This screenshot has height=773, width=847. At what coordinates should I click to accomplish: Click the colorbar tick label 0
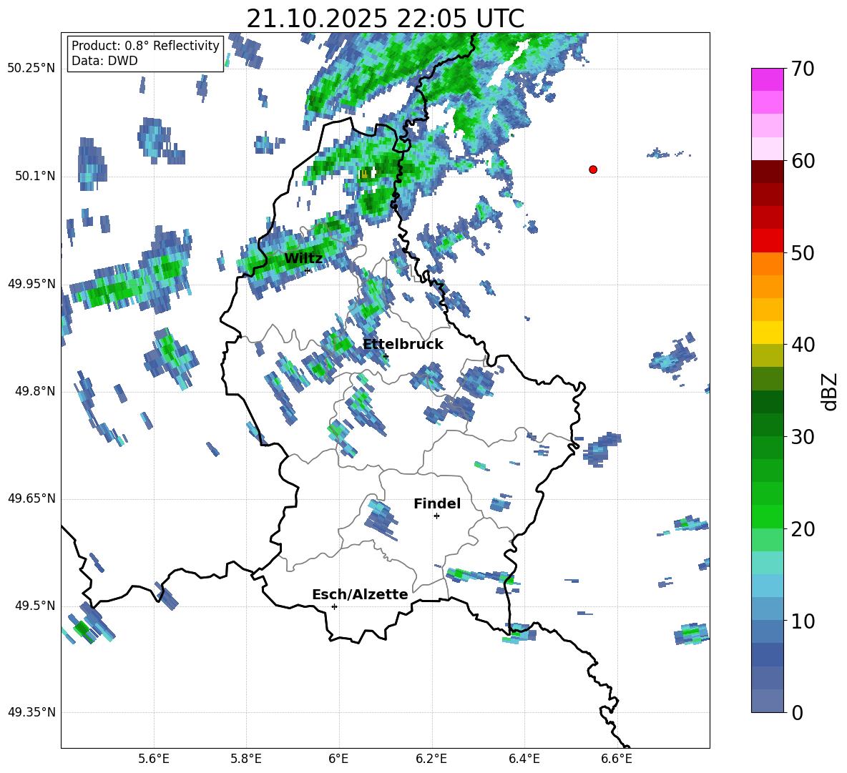(797, 712)
